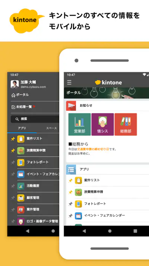The width and height of the screenshot is (149, 266).
Task: Open the 総務部 tile
Action: (x=126, y=124)
